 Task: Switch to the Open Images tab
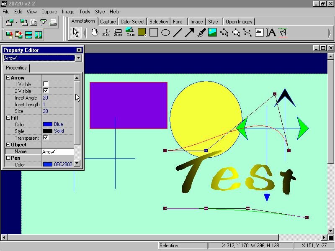[239, 22]
